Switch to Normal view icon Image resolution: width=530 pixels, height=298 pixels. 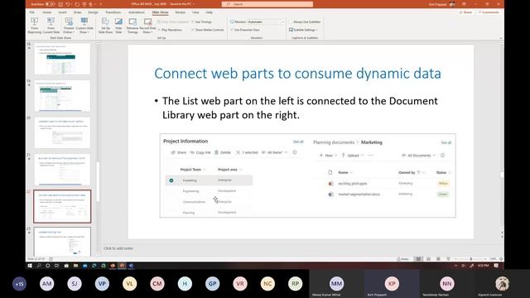point(418,259)
